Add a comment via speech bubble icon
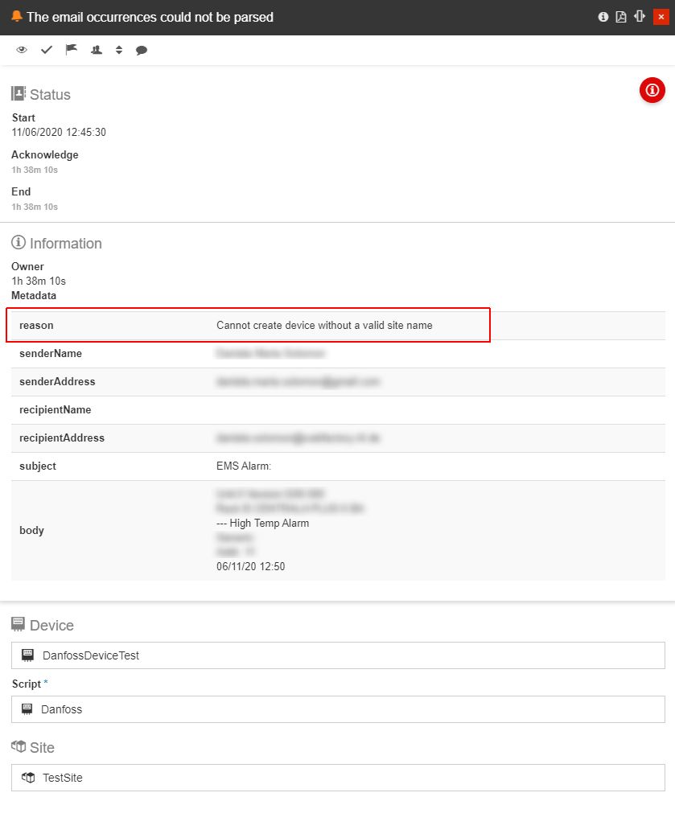The width and height of the screenshot is (675, 838). point(142,50)
